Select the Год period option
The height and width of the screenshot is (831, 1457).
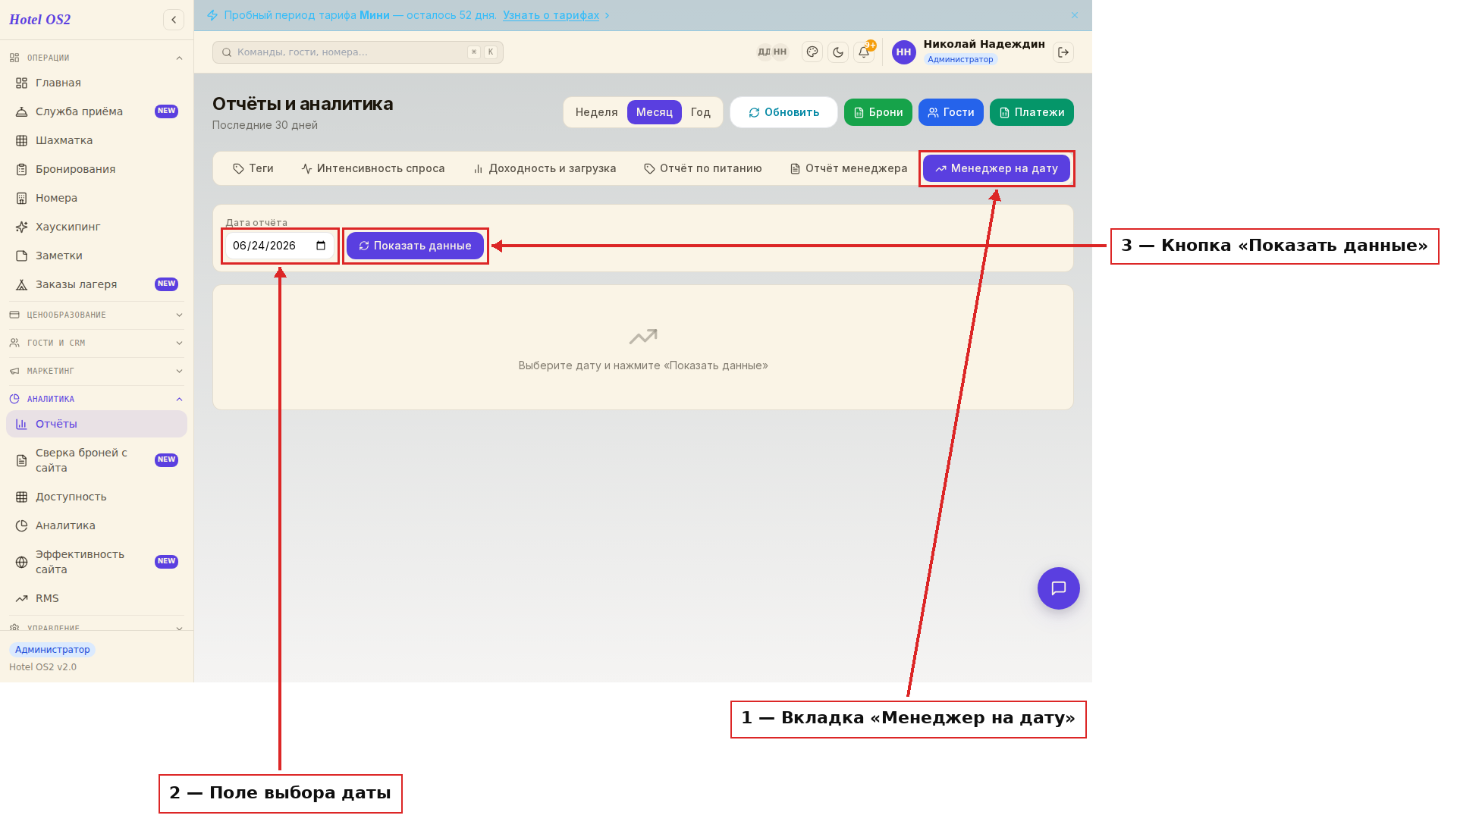[700, 112]
